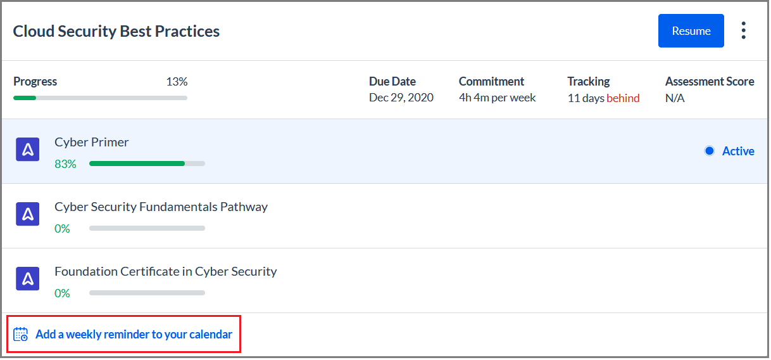The width and height of the screenshot is (771, 360).
Task: Click the Commitment 4h 4m per week
Action: click(x=498, y=89)
